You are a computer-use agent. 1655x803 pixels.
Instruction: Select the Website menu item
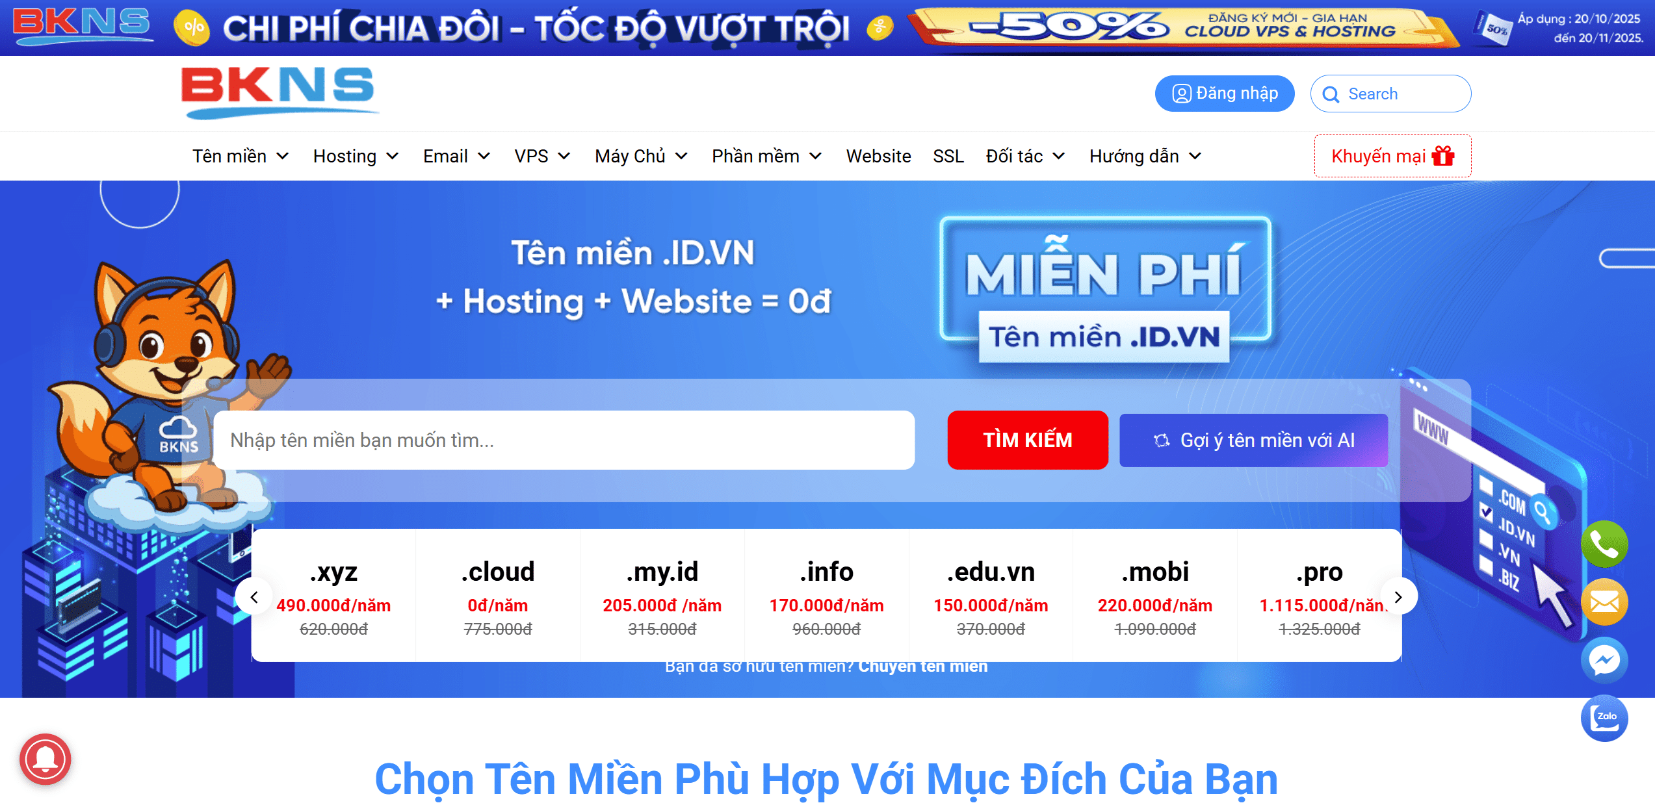(x=878, y=156)
